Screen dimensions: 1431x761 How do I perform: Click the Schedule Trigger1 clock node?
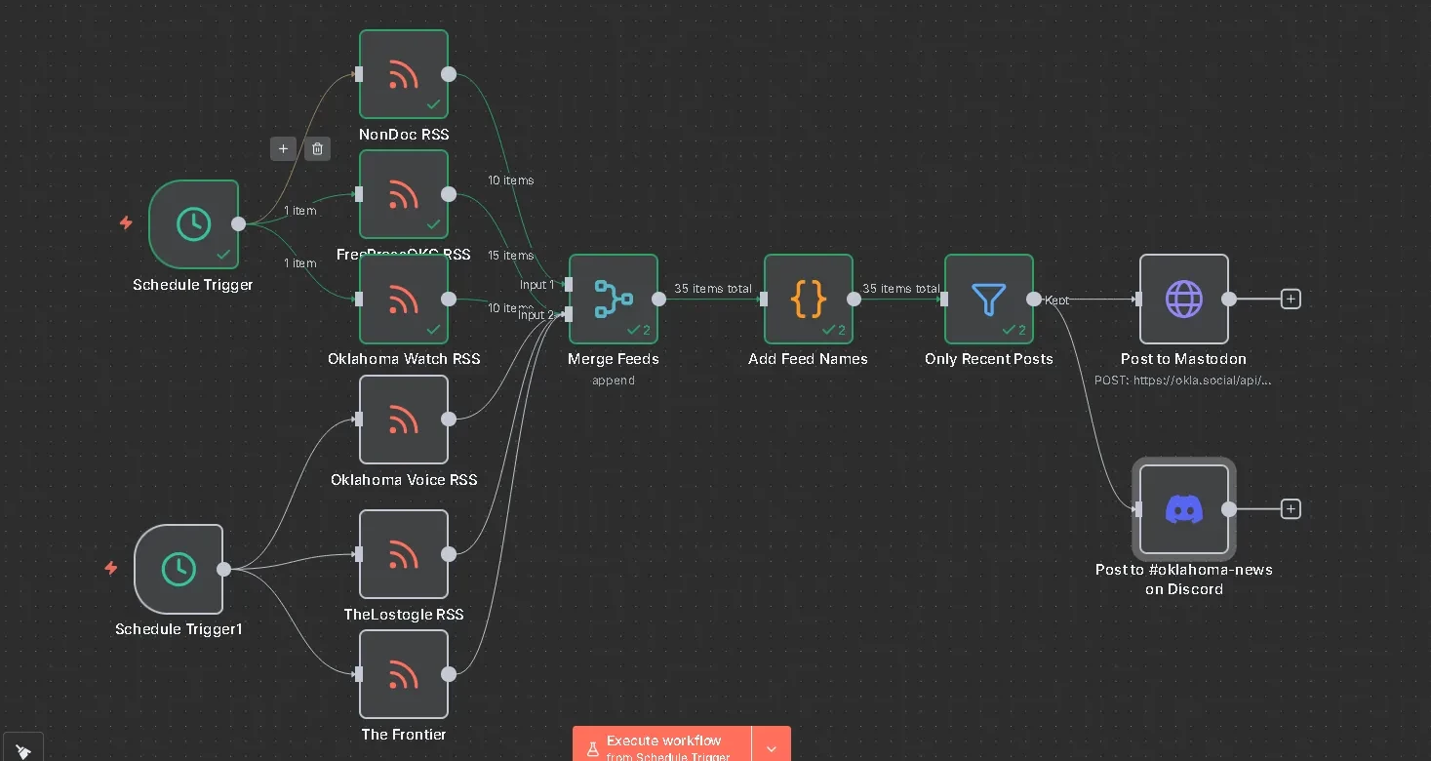pos(179,569)
